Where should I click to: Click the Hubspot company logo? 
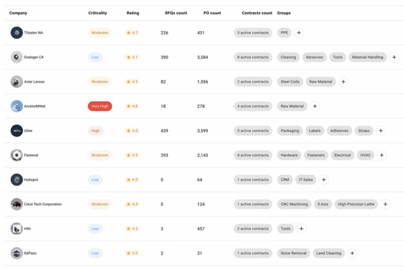click(x=17, y=180)
